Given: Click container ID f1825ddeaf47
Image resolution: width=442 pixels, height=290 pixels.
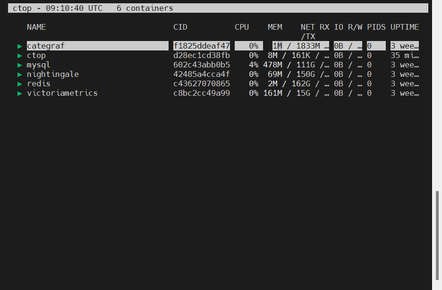Looking at the screenshot, I should pyautogui.click(x=202, y=46).
